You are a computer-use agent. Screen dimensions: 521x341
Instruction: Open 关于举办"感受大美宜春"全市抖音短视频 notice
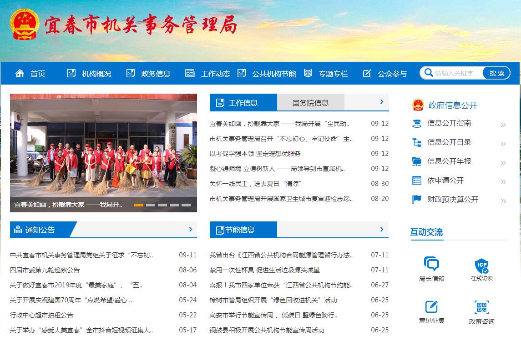pyautogui.click(x=81, y=330)
